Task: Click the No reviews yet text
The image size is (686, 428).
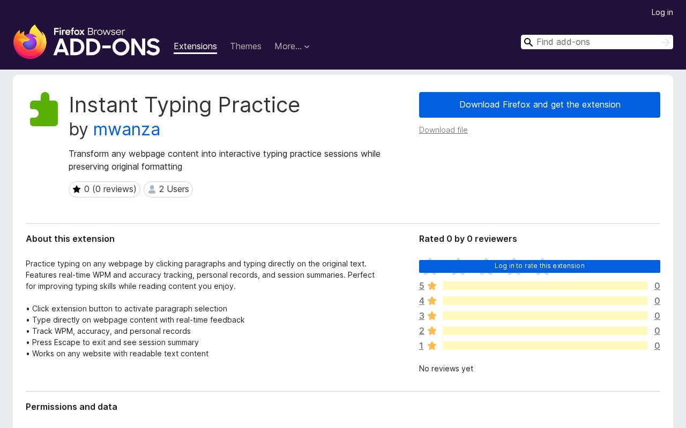Action: coord(446,369)
